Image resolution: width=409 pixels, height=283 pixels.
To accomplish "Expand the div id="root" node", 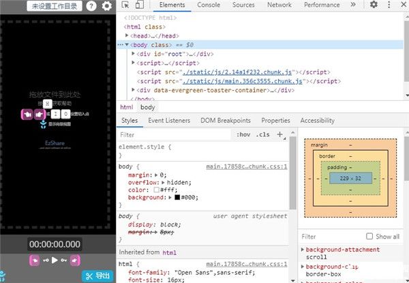I will tap(133, 53).
